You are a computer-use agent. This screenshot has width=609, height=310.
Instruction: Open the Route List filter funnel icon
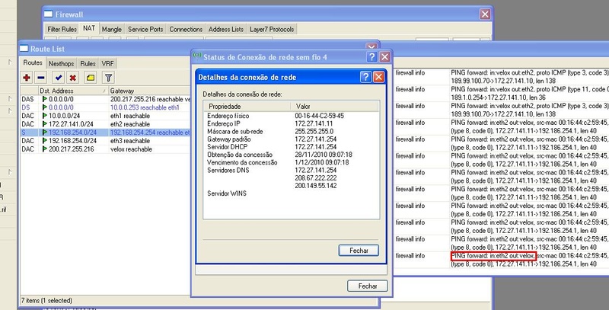pyautogui.click(x=108, y=78)
